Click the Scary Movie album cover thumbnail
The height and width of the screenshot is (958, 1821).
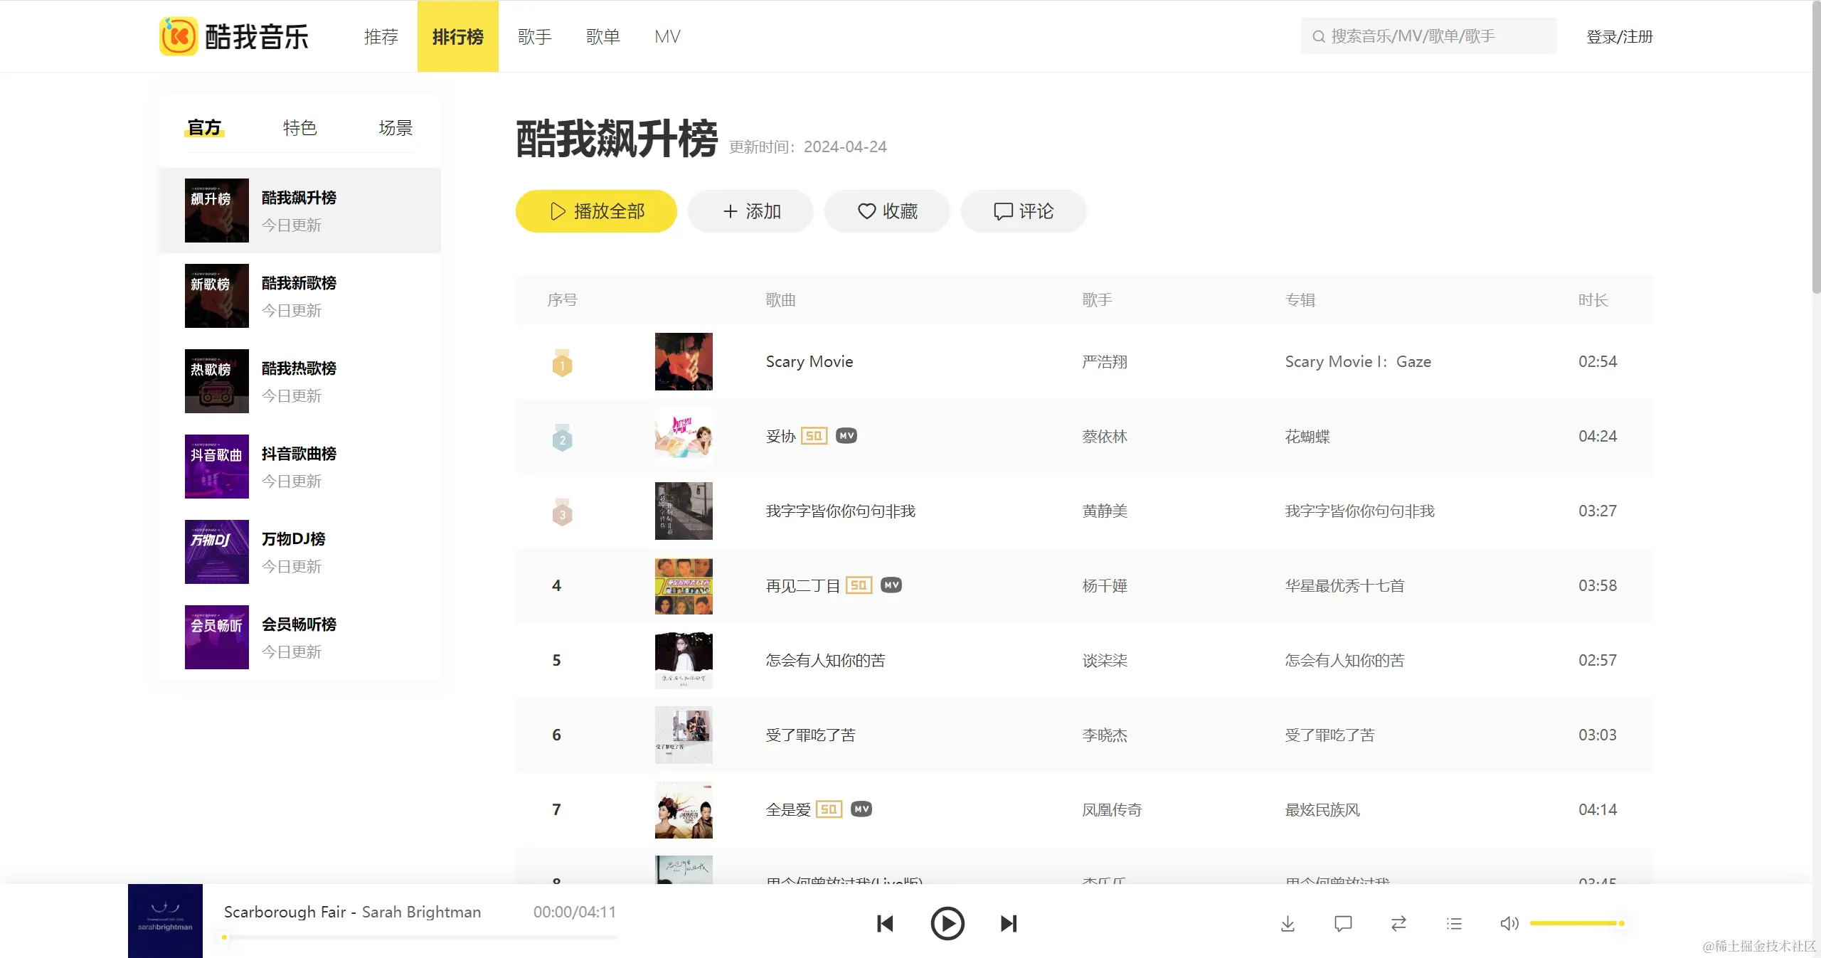click(684, 361)
